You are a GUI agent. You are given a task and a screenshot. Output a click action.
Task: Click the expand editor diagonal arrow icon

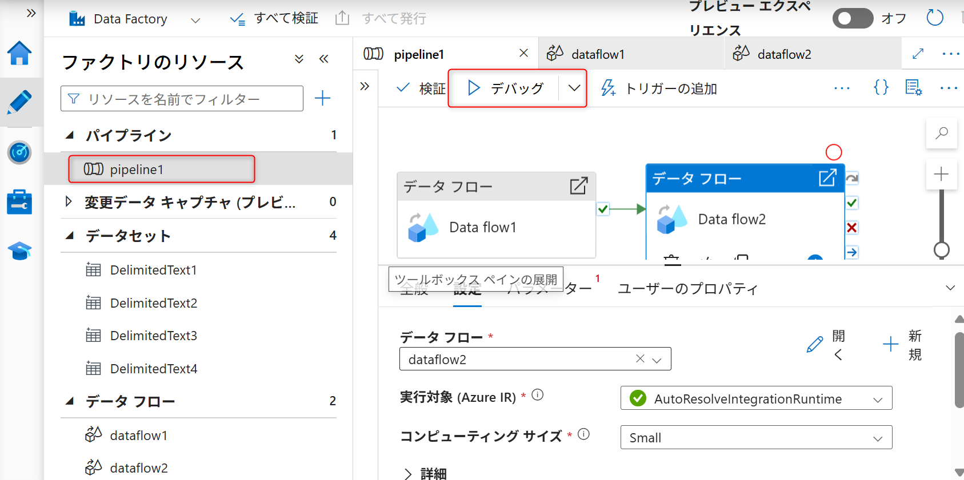click(918, 54)
